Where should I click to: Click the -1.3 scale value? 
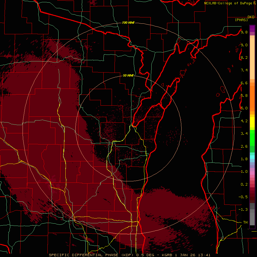[x=243, y=210]
